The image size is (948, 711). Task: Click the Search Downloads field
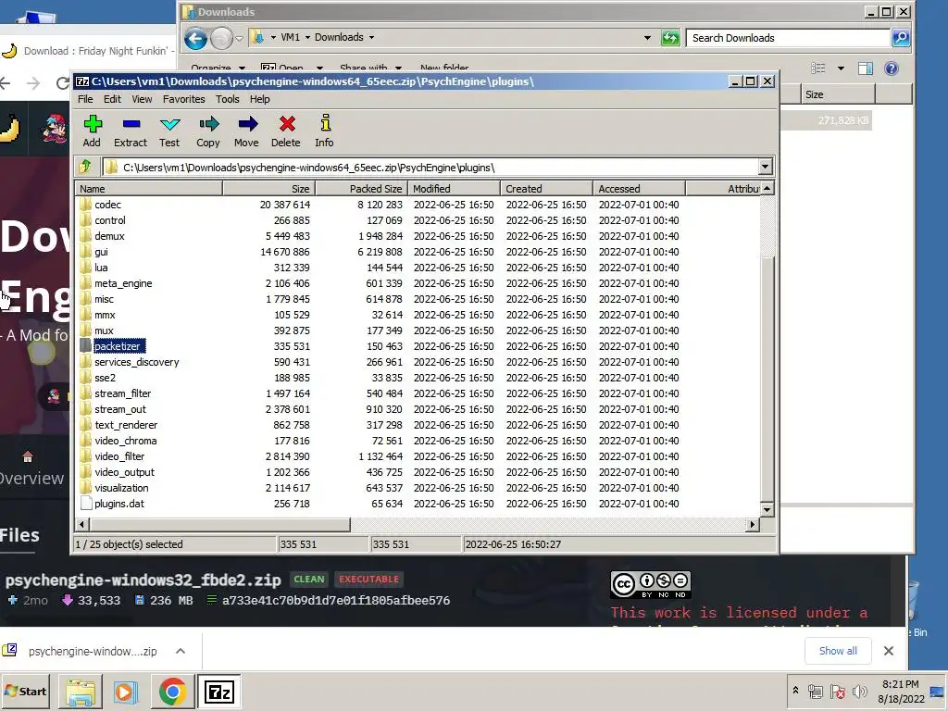(787, 38)
